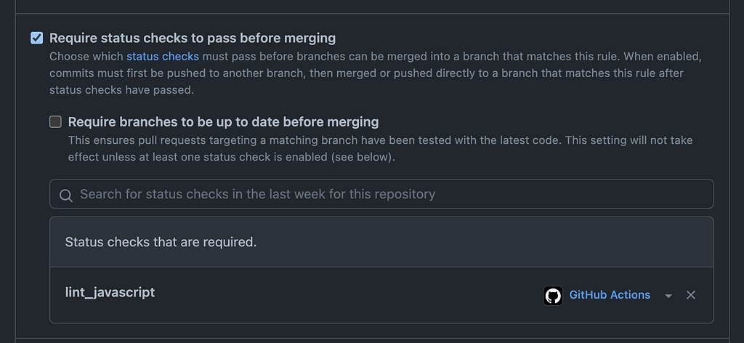This screenshot has height=343, width=744.
Task: Uncheck the Require status checks to pass checkbox
Action: 36,38
